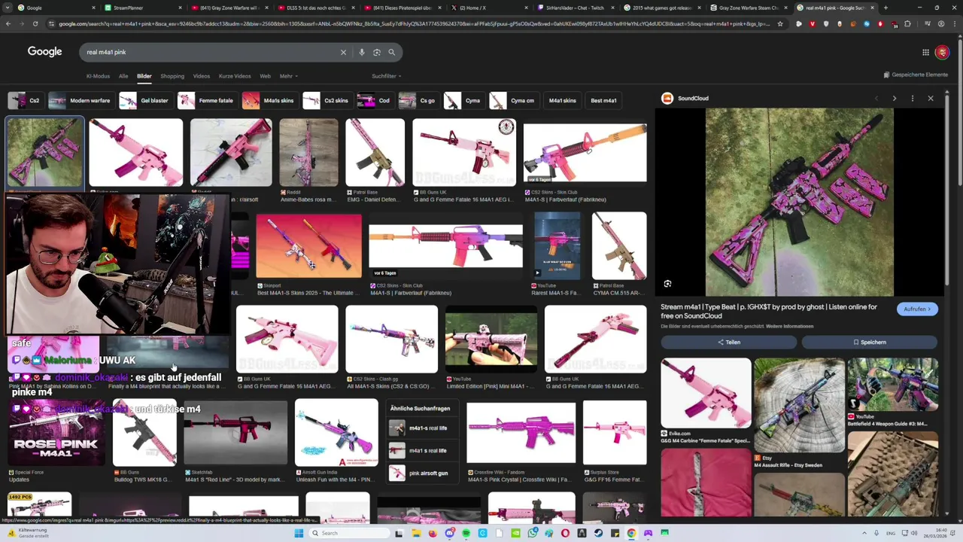Click the Speichern button
This screenshot has height=542, width=963.
pyautogui.click(x=870, y=343)
